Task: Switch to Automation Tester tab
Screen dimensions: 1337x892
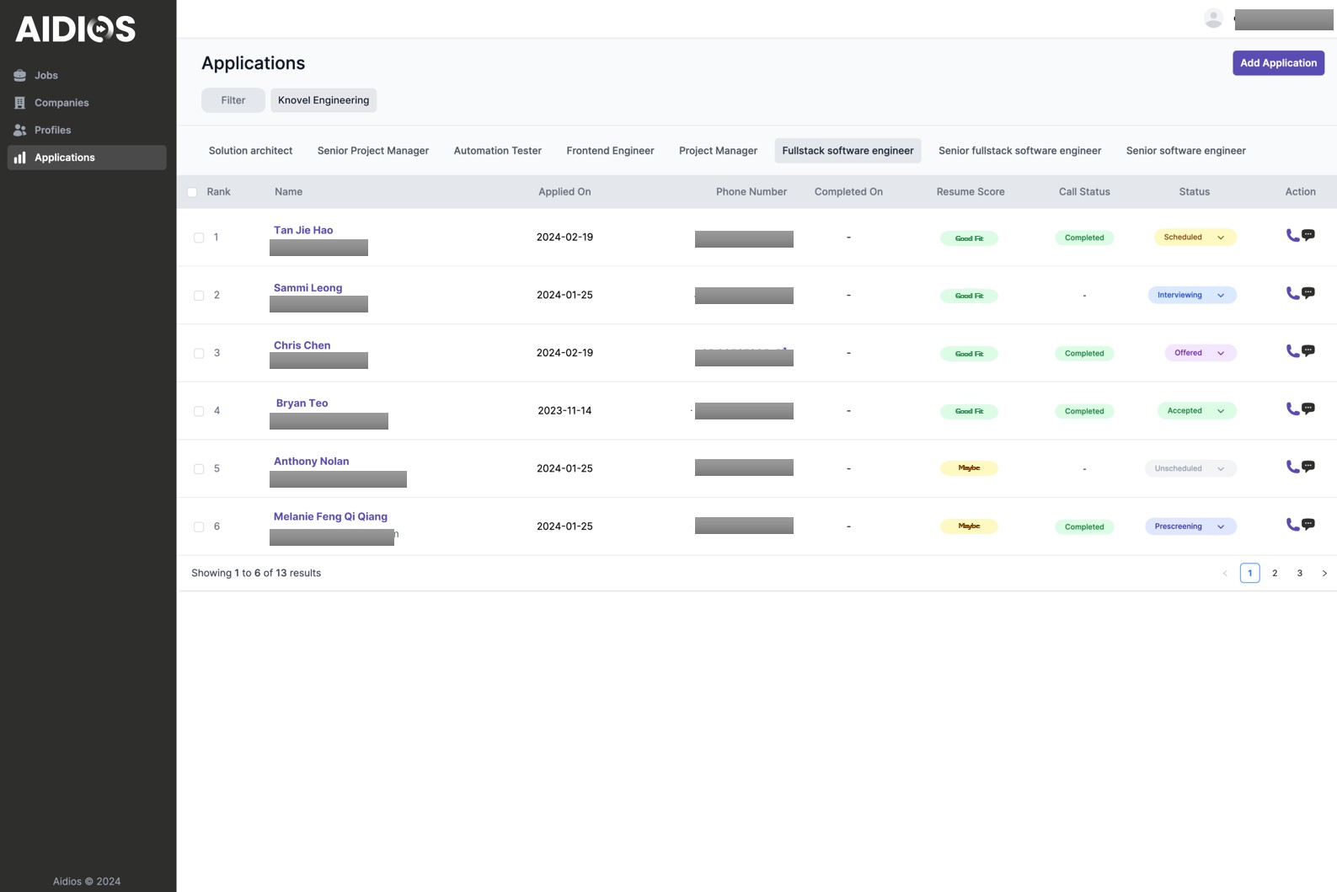Action: click(x=498, y=151)
